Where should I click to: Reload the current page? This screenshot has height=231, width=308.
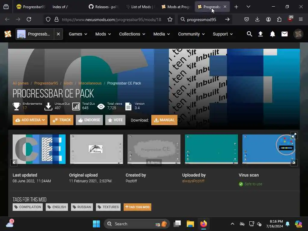29,19
